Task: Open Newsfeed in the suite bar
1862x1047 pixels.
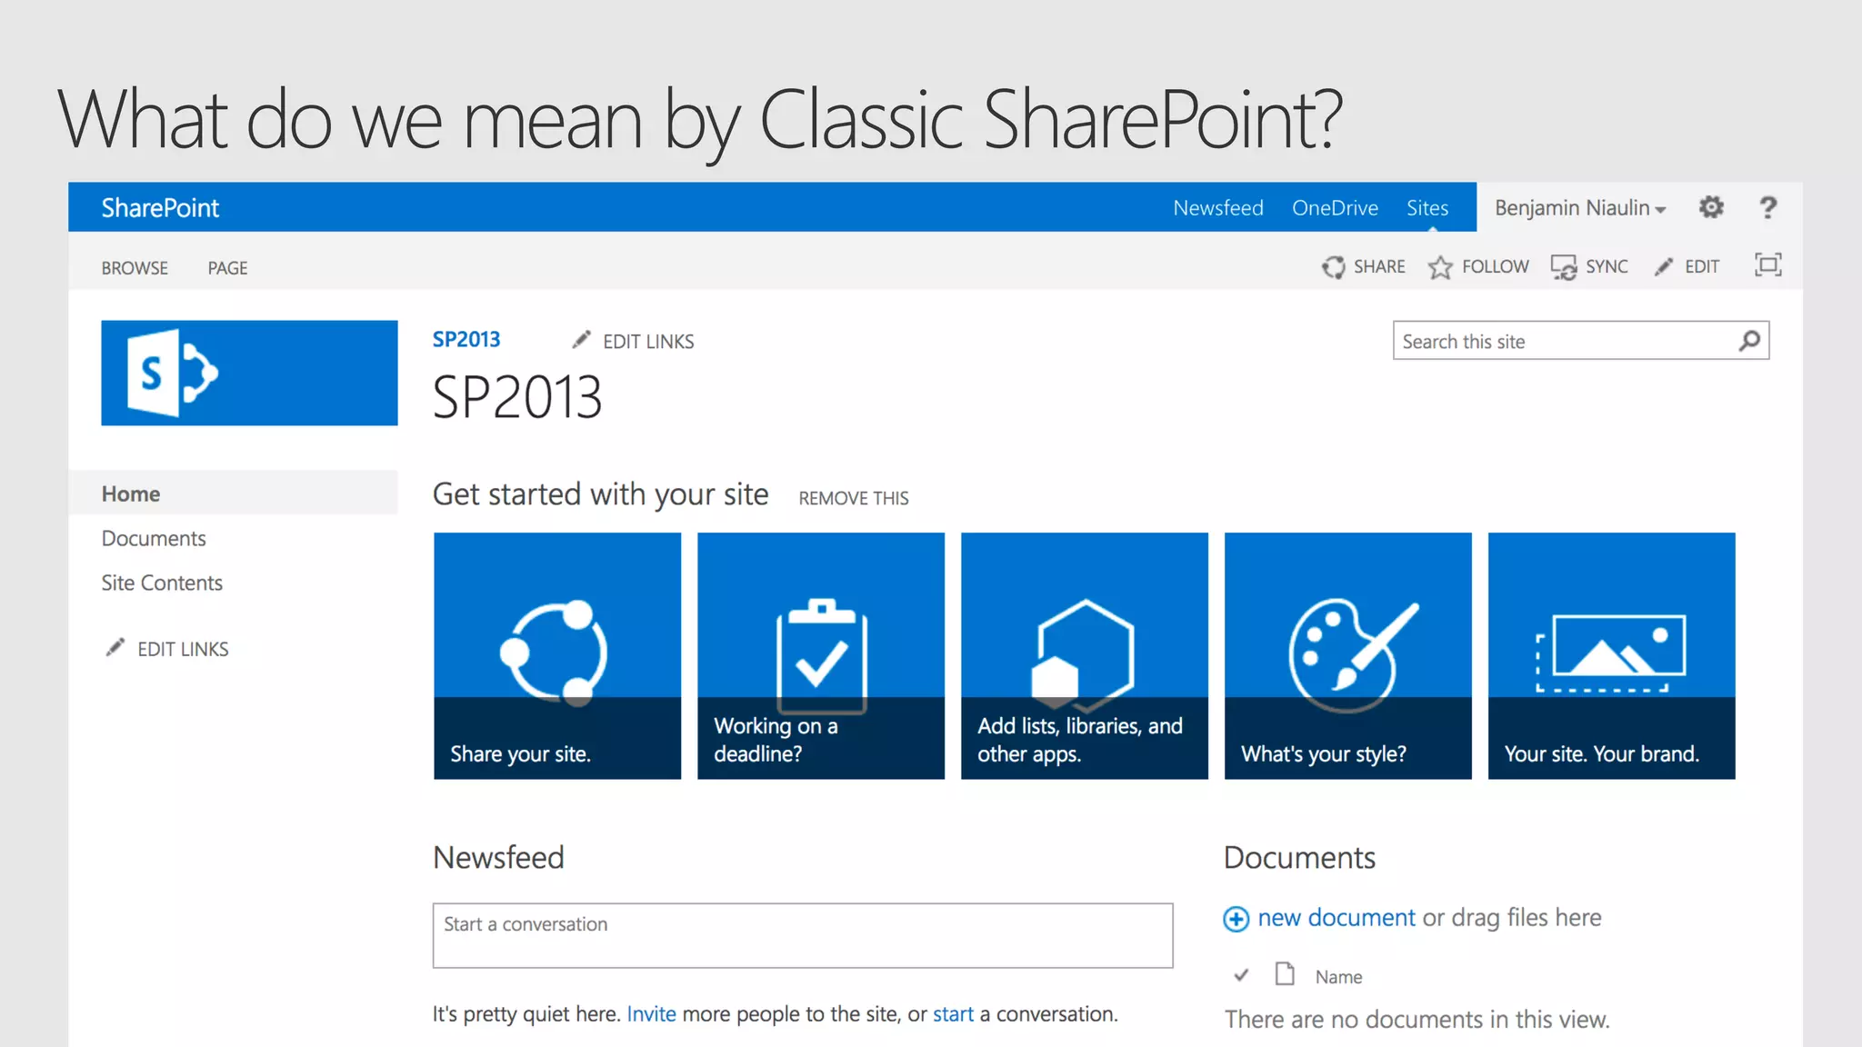Action: coord(1218,208)
